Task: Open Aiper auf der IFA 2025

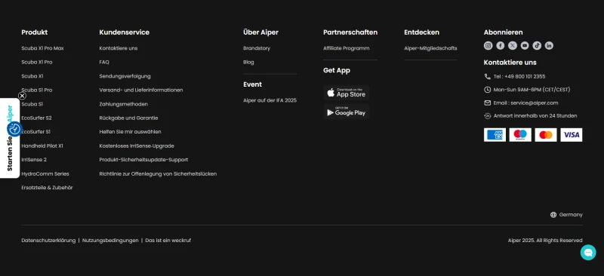Action: tap(270, 100)
